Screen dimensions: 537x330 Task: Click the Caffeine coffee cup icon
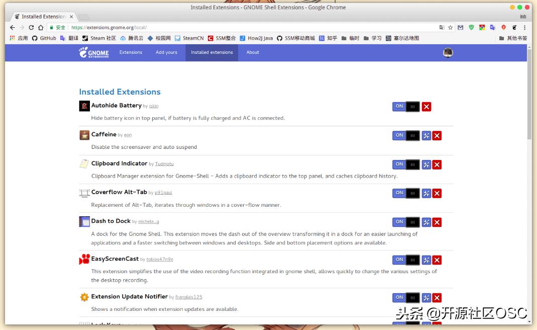tap(84, 135)
